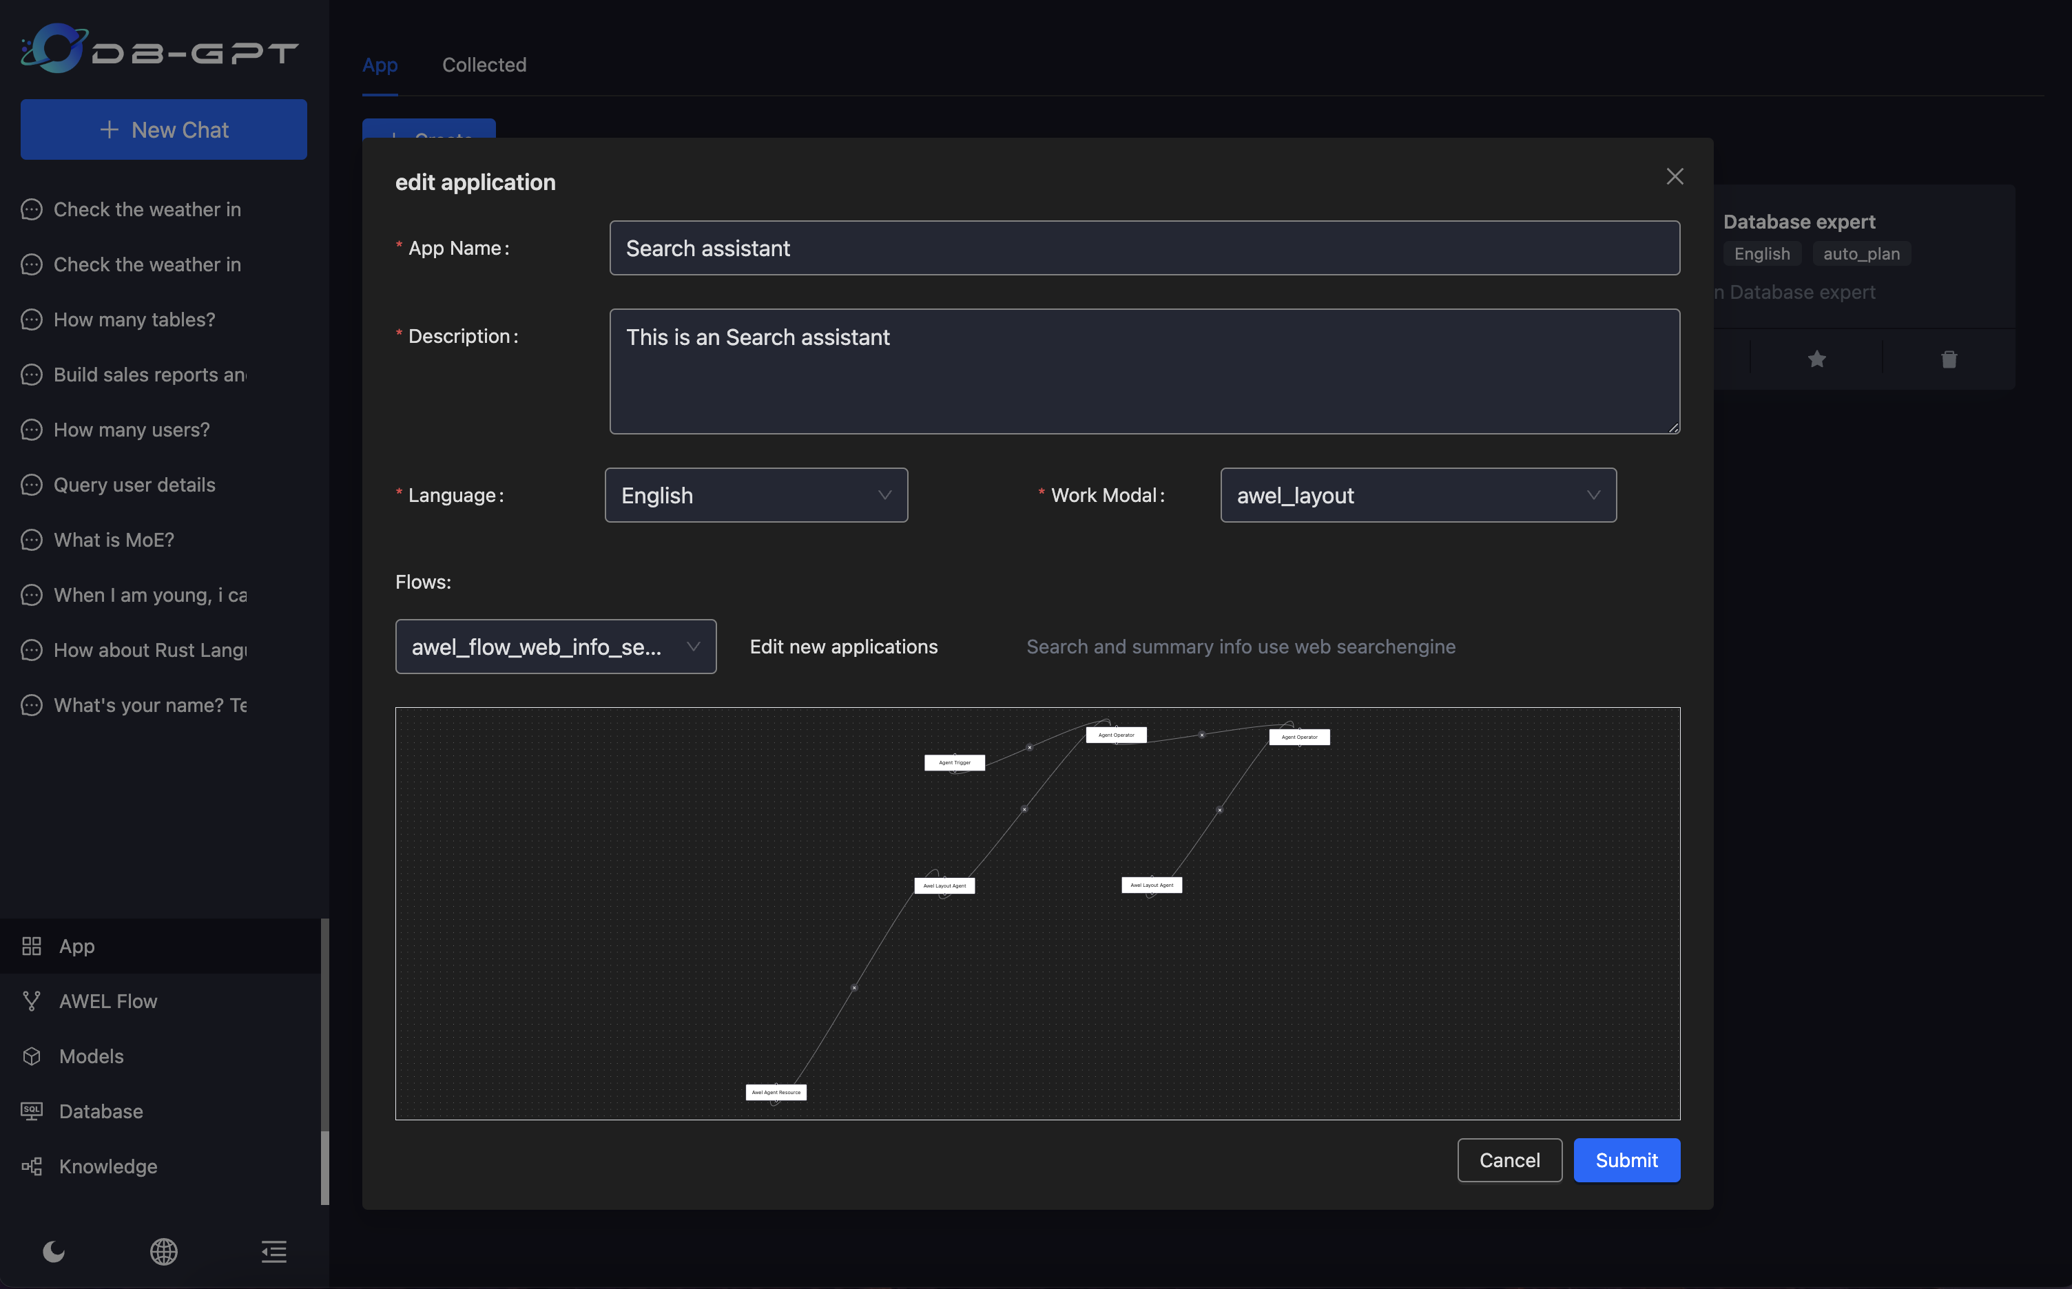Submit the edited application
The image size is (2072, 1289).
pyautogui.click(x=1625, y=1160)
